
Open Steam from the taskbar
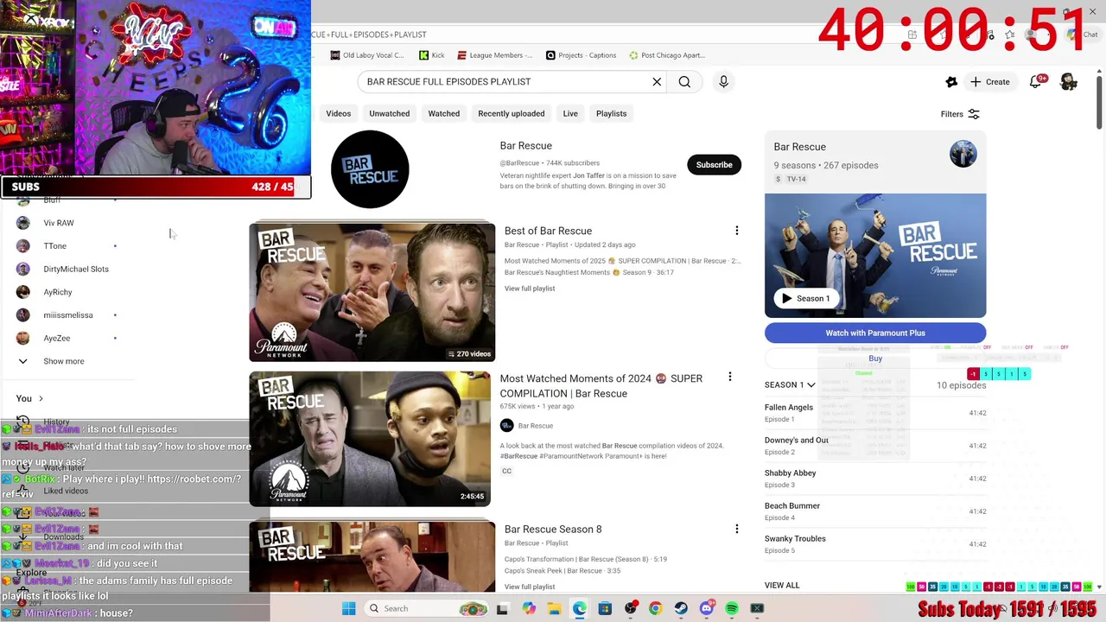[681, 608]
